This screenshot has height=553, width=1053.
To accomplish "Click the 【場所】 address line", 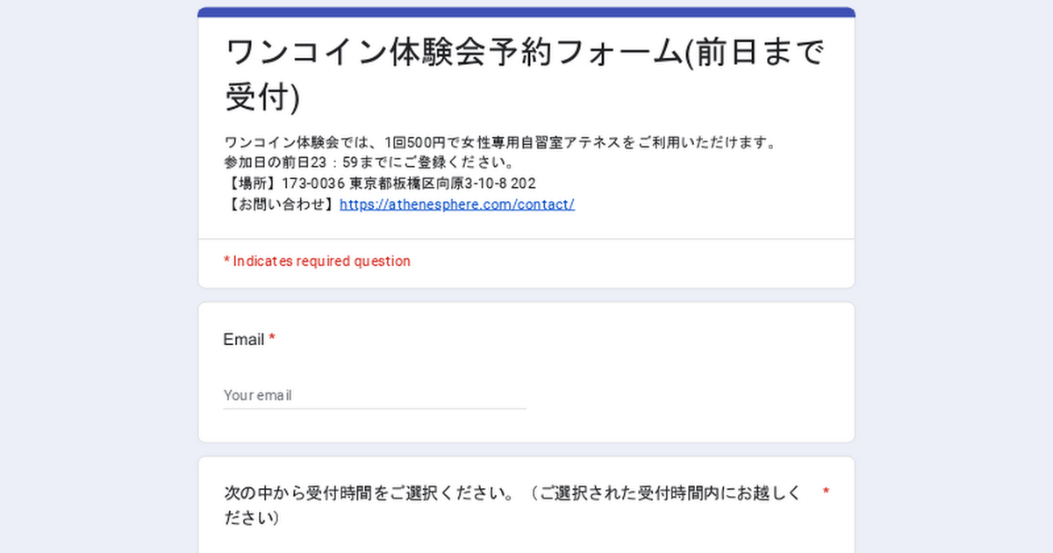I will pyautogui.click(x=380, y=183).
